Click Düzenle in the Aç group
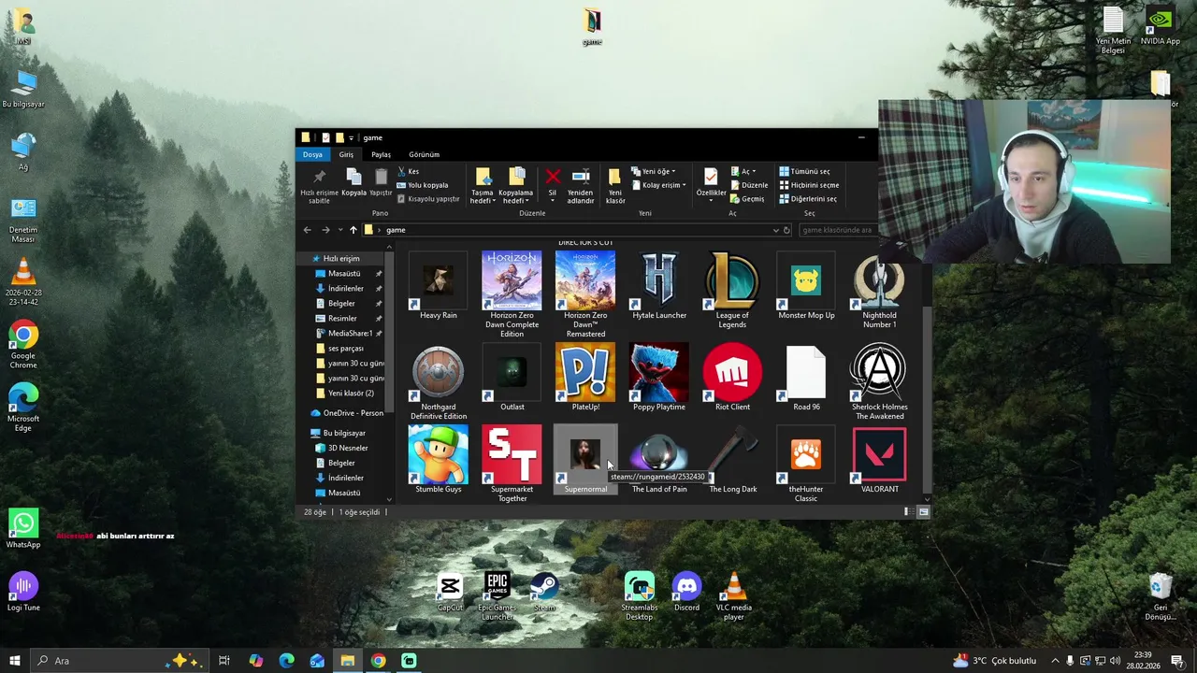 click(x=749, y=185)
